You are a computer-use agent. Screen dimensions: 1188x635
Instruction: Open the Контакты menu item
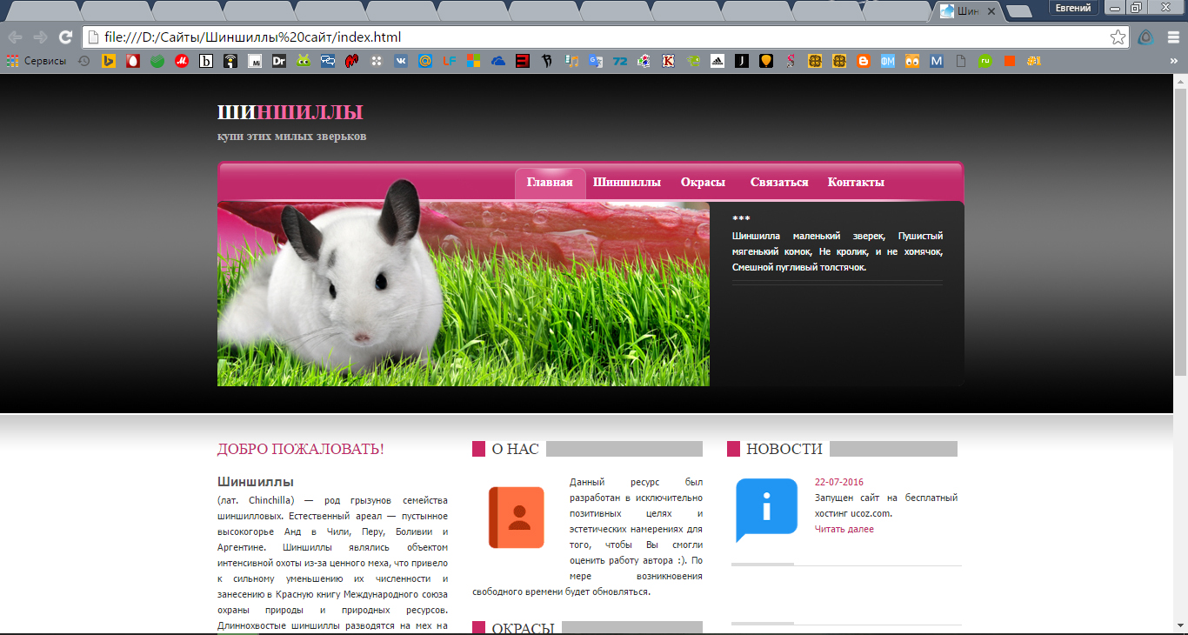tap(856, 183)
